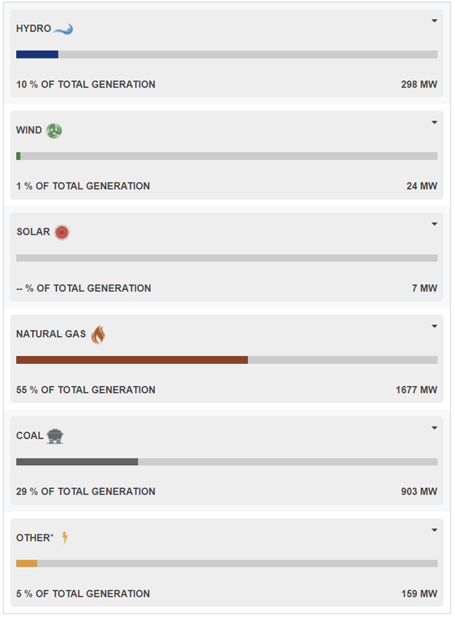Select the 1677 MW value
The height and width of the screenshot is (617, 455).
pyautogui.click(x=416, y=390)
